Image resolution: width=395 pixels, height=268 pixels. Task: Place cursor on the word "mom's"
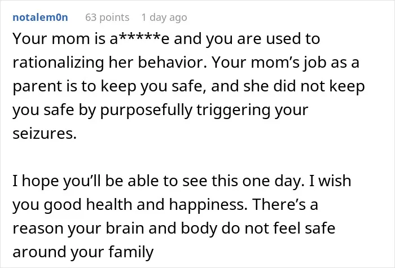(x=275, y=62)
